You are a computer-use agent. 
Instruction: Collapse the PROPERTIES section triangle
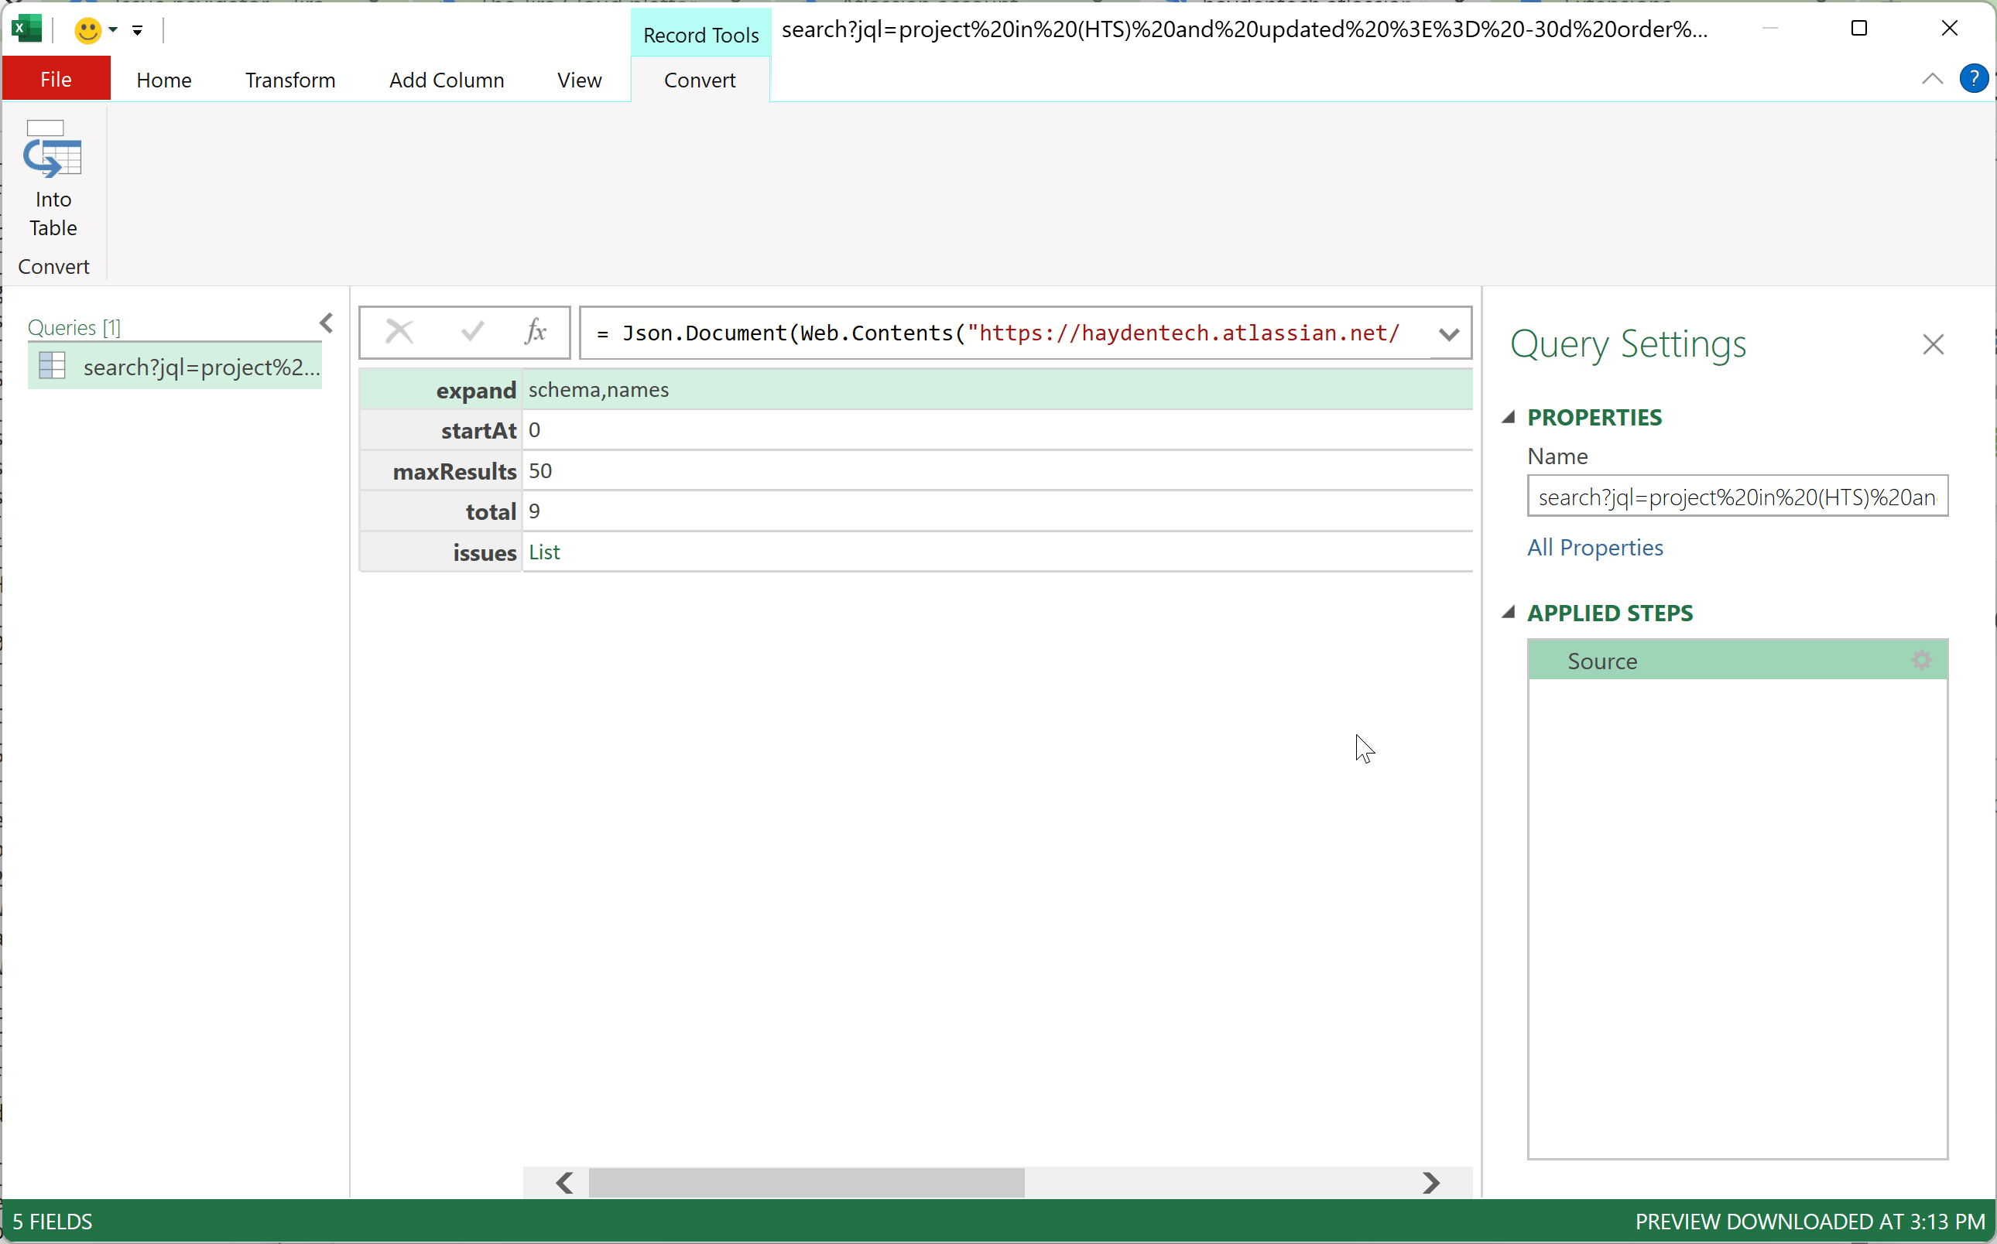[1508, 417]
